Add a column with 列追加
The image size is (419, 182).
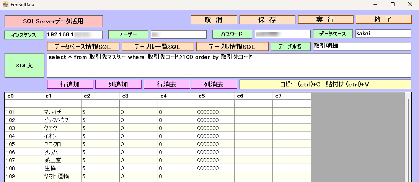[x=118, y=84]
